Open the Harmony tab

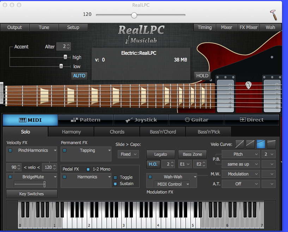(71, 132)
